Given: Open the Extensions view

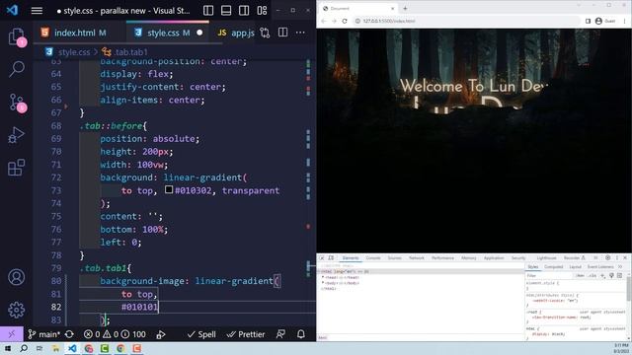Looking at the screenshot, I should coord(16,168).
